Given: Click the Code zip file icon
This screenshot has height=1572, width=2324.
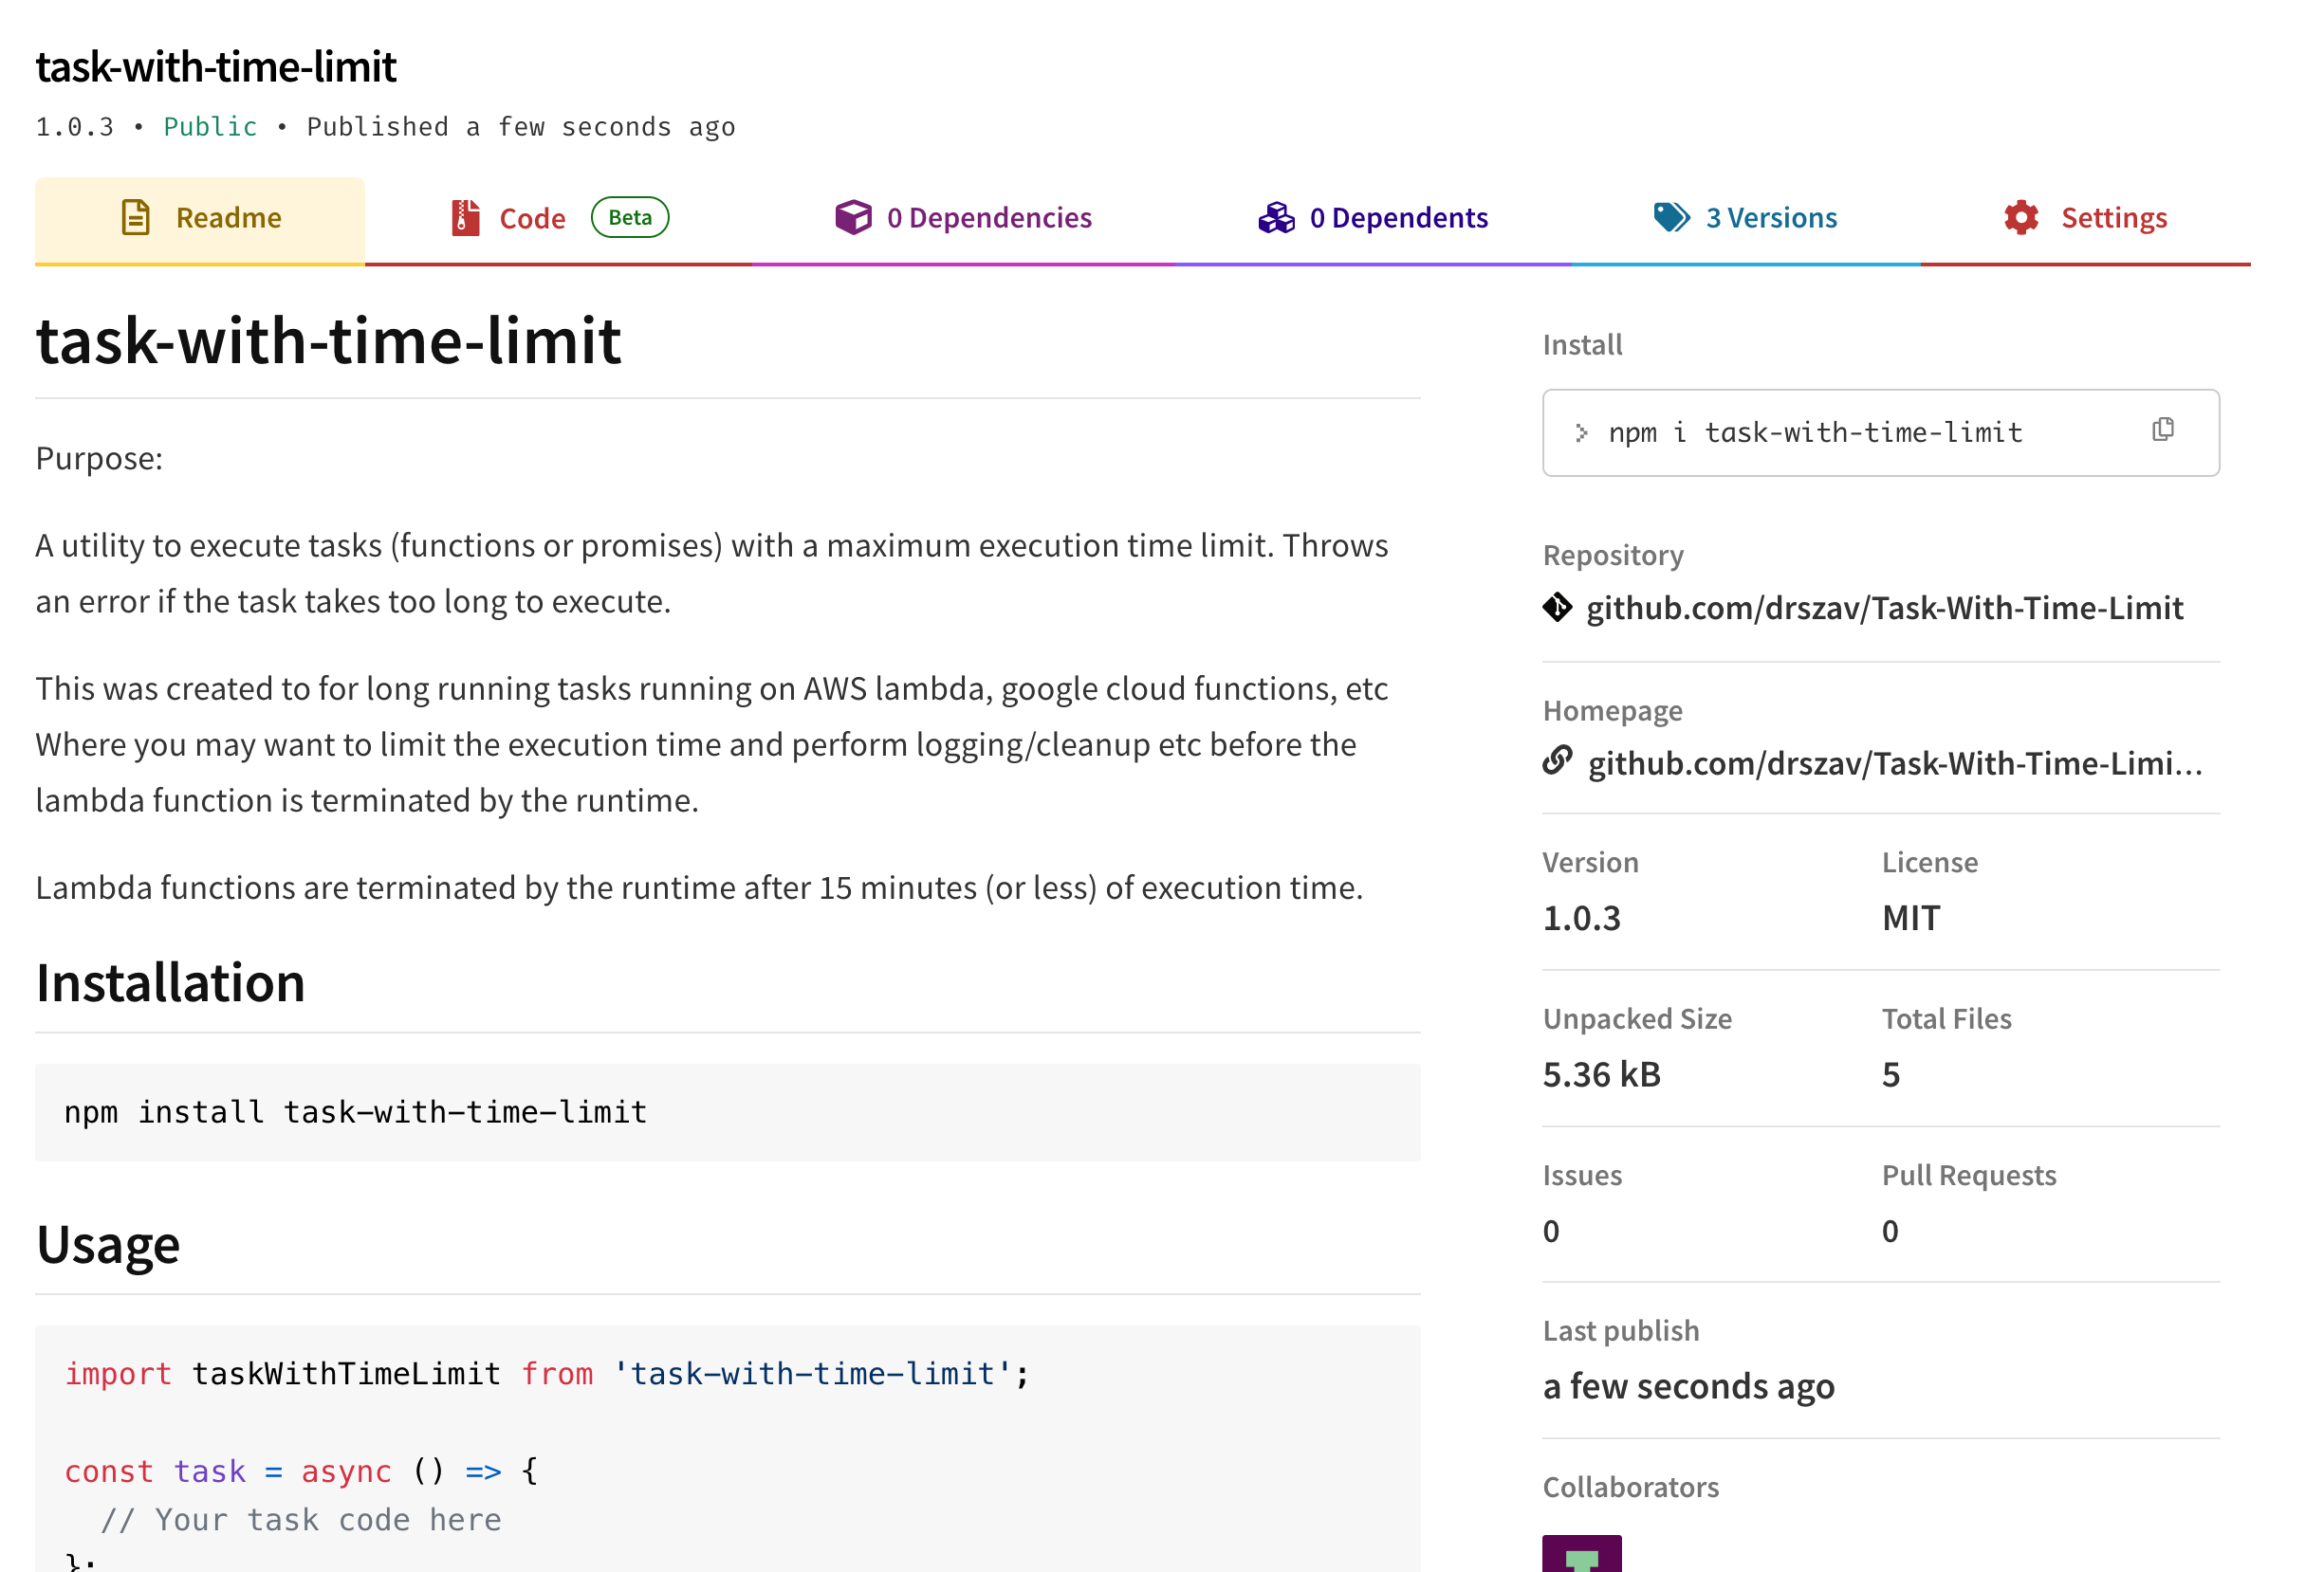Looking at the screenshot, I should point(465,218).
